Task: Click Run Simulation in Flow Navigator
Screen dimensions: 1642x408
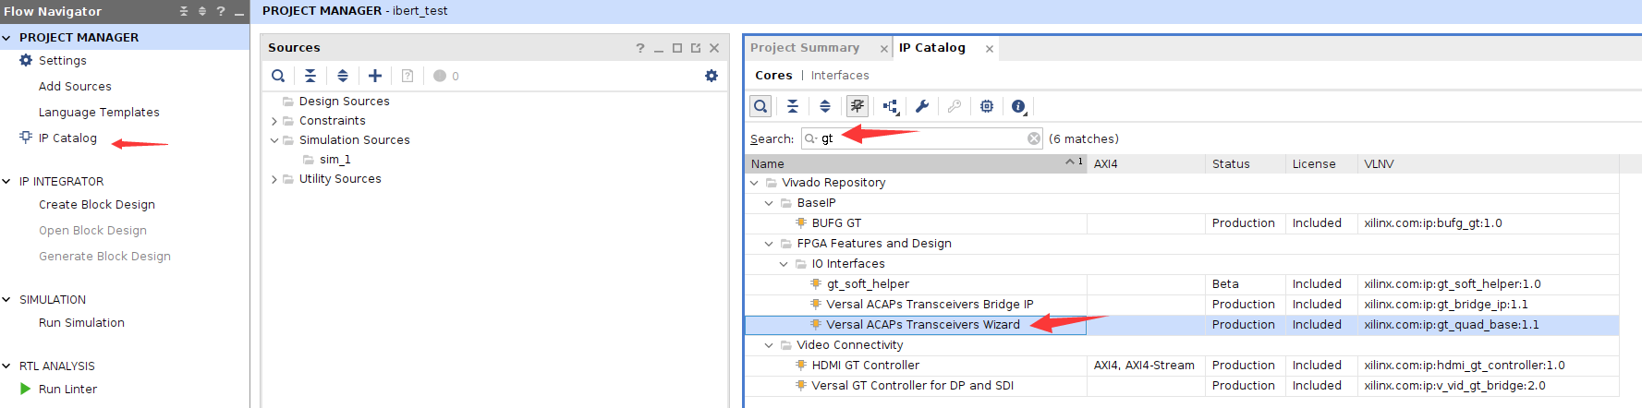Action: coord(81,323)
